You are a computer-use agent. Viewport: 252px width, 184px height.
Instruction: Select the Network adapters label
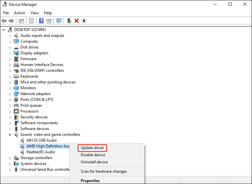tap(36, 94)
